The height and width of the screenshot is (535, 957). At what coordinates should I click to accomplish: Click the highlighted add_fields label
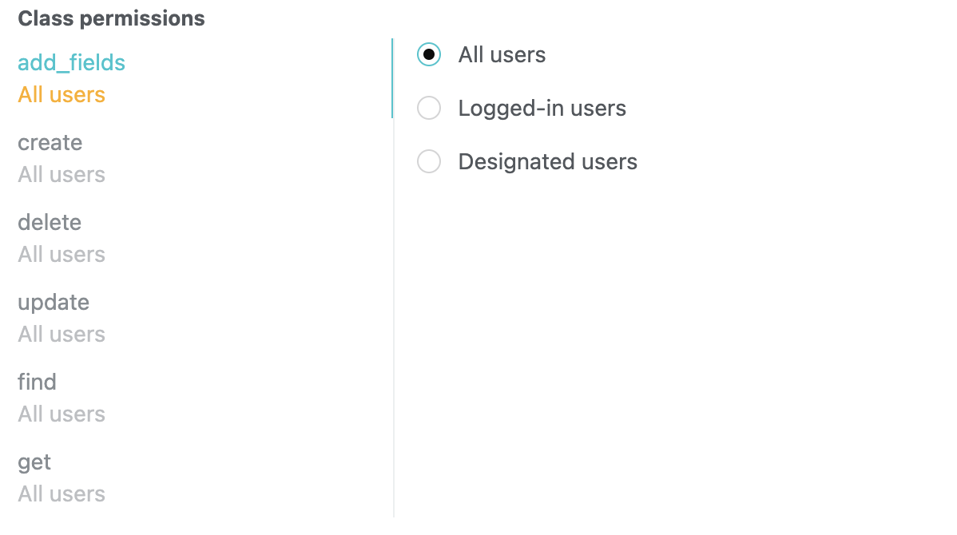[71, 61]
